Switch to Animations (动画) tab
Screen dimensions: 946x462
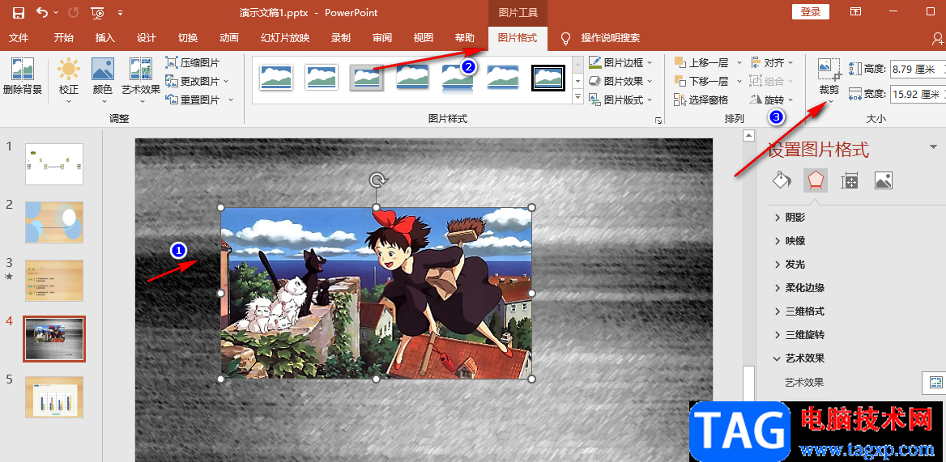click(x=228, y=38)
